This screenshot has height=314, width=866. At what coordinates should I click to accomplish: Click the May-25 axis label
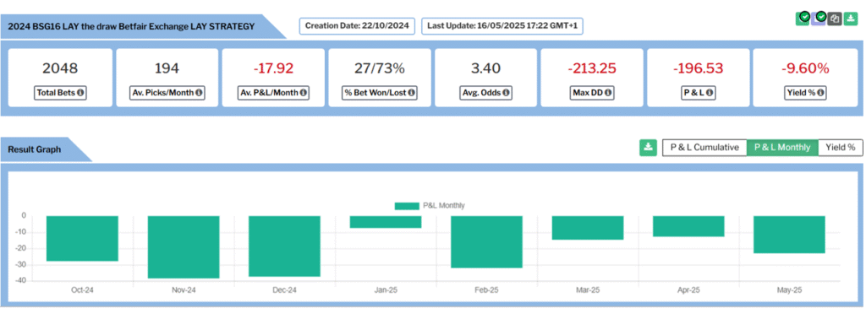(790, 290)
